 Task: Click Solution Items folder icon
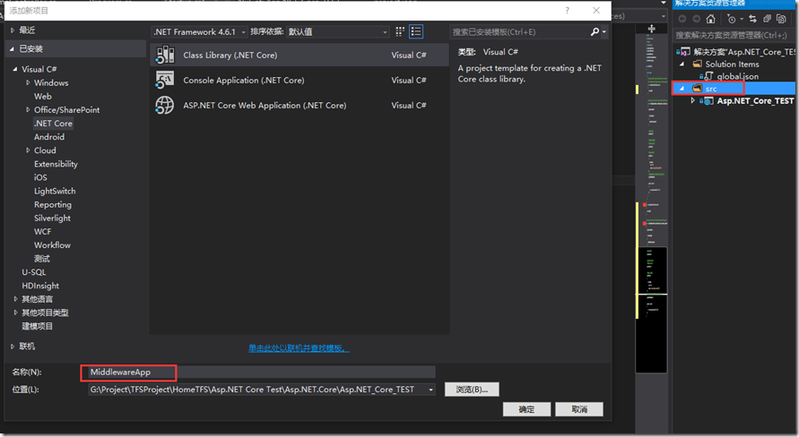[x=697, y=64]
